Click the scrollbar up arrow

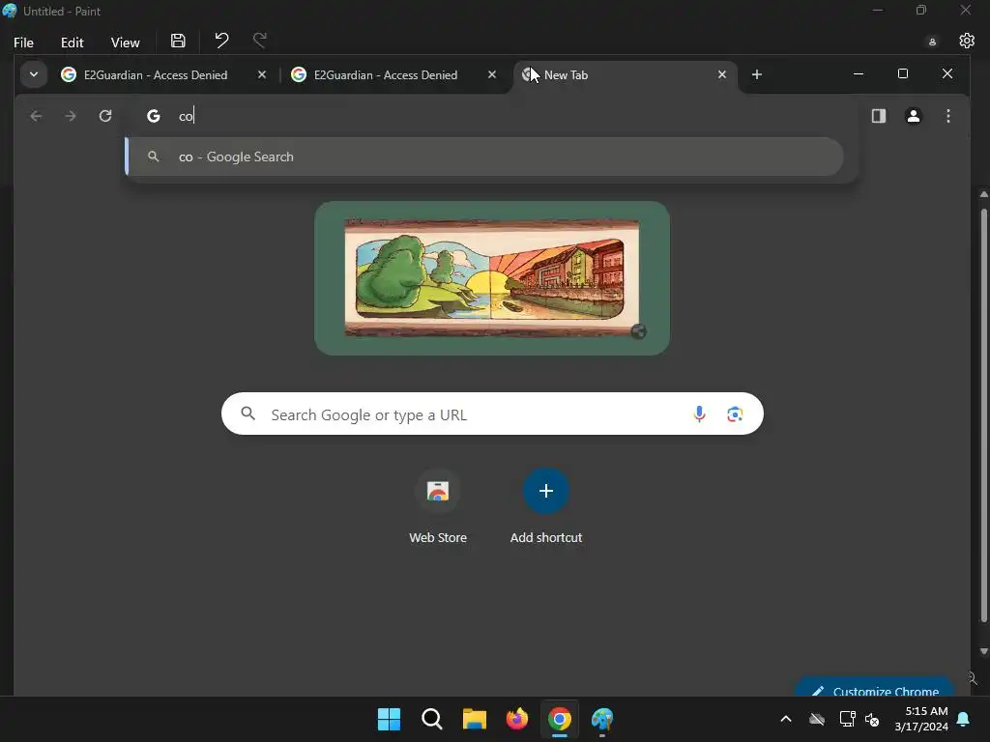pos(983,194)
